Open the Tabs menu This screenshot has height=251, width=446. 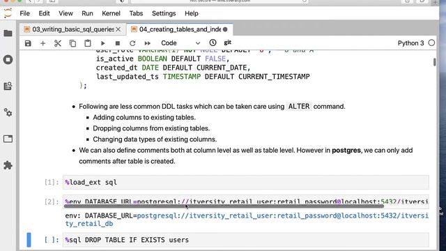136,13
